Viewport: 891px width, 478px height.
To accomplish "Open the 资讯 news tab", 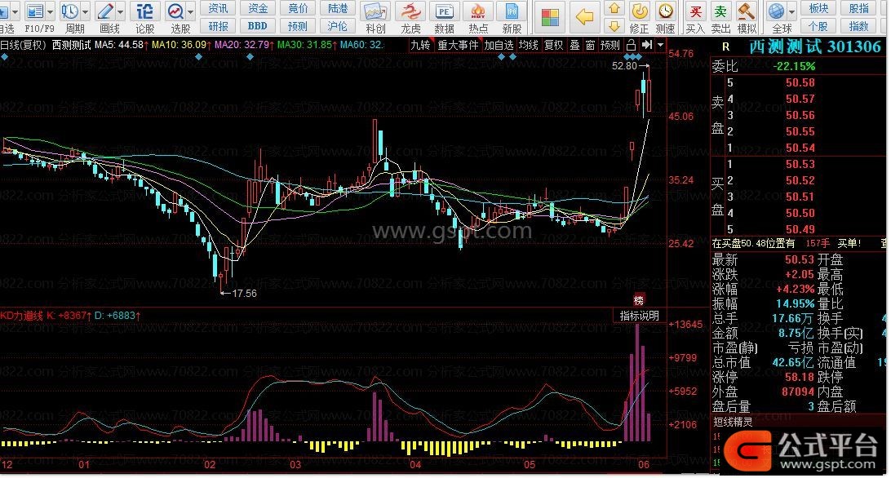I will (x=218, y=8).
